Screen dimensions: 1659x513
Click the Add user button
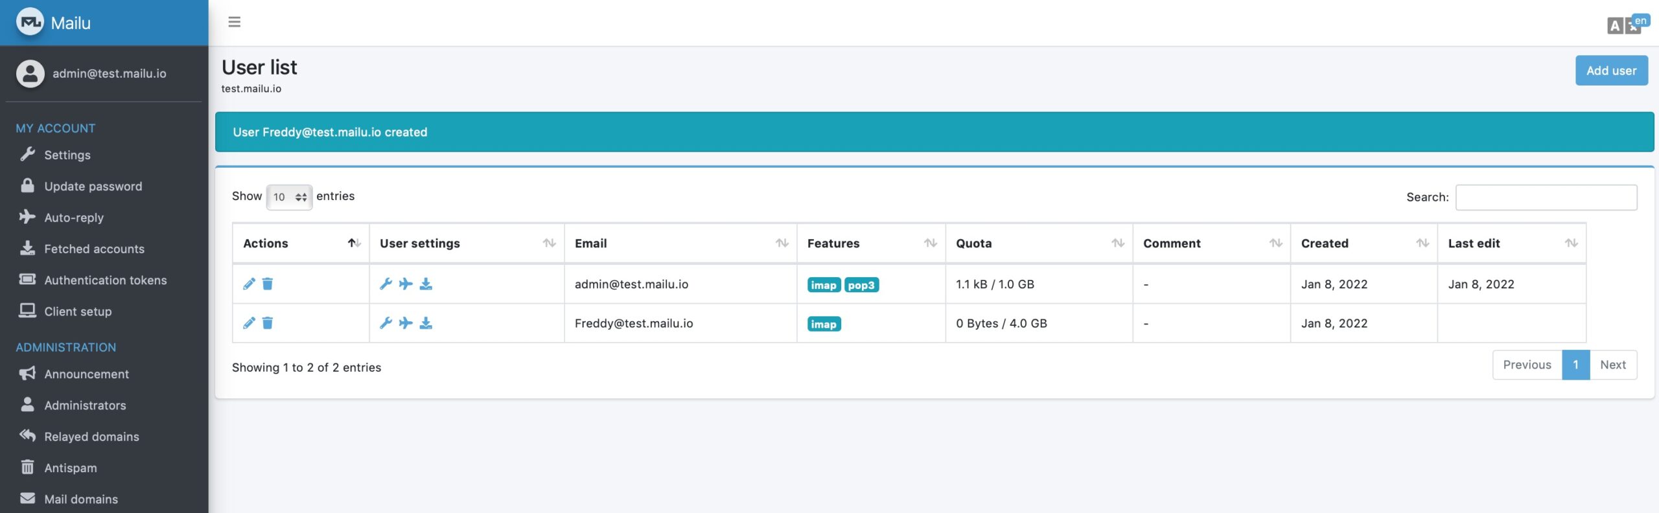(x=1611, y=71)
